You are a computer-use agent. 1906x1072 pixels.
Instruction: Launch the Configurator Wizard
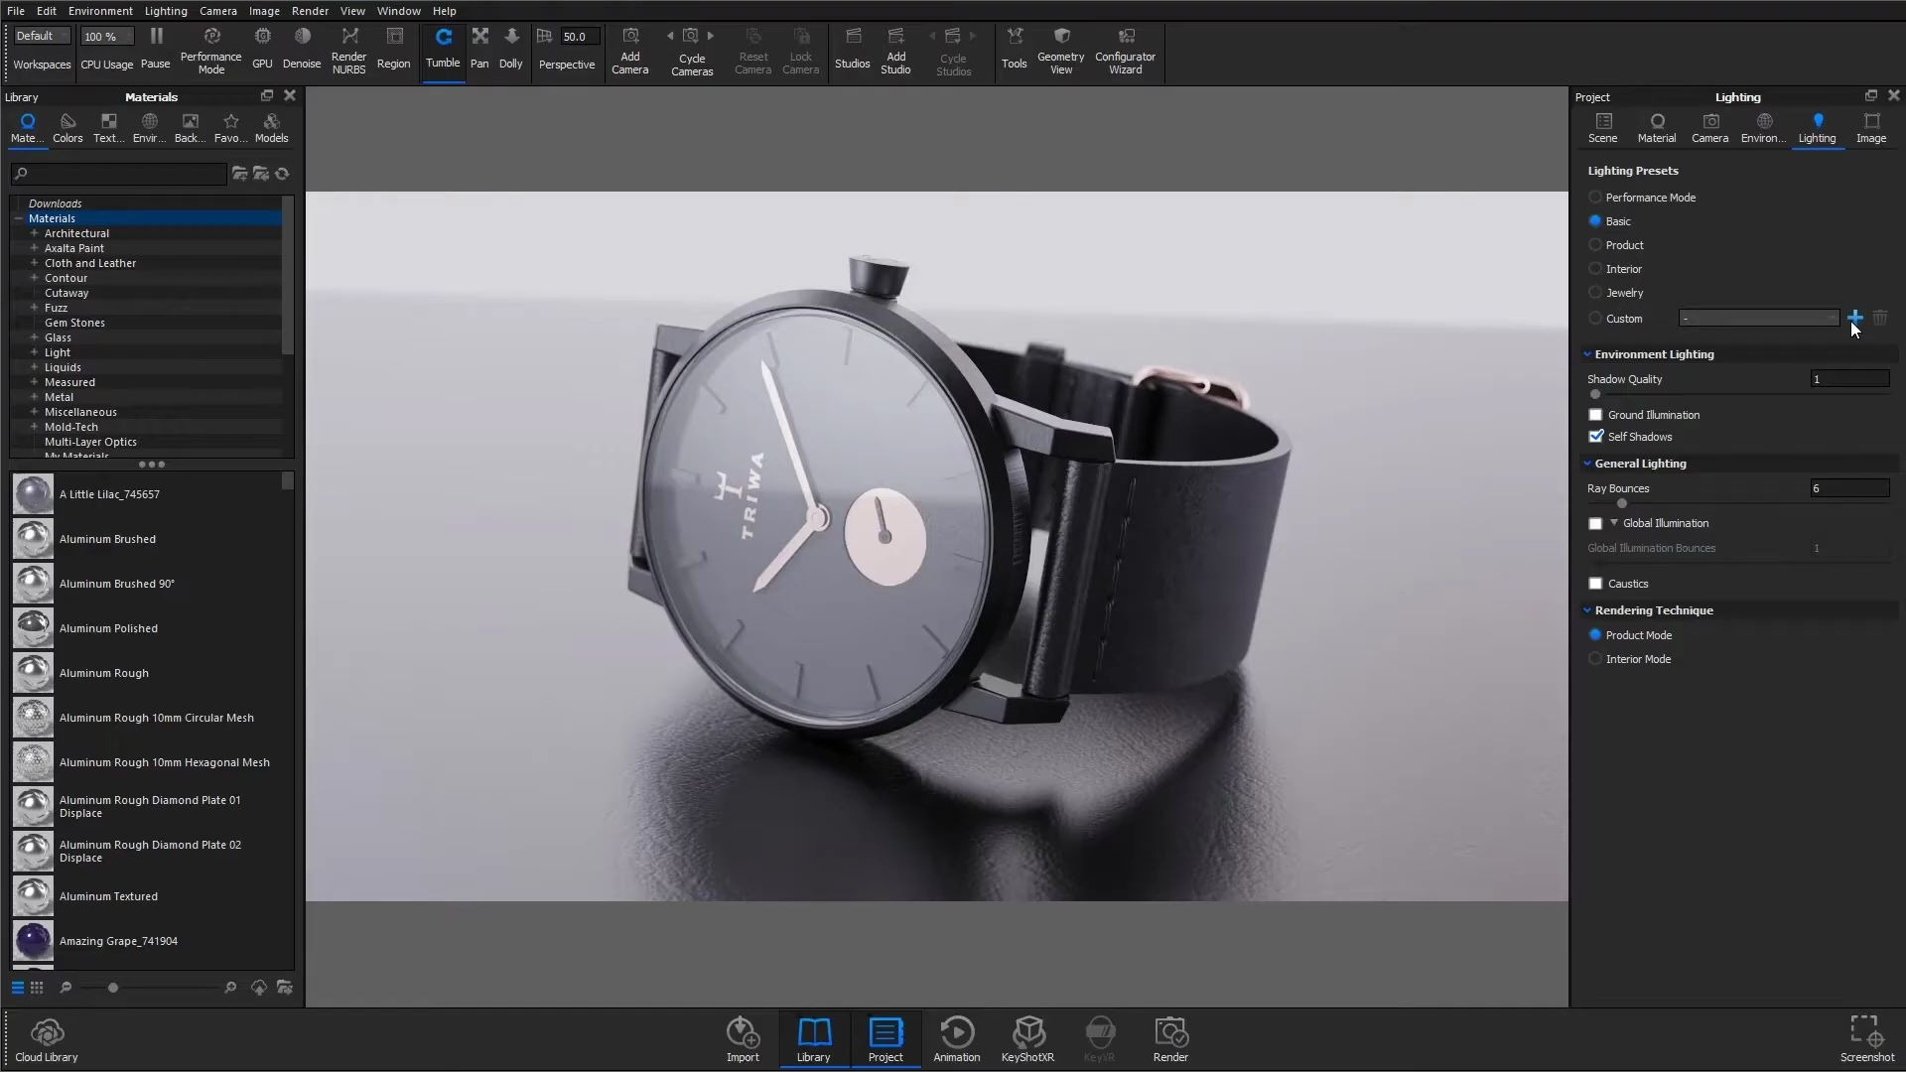coord(1125,47)
